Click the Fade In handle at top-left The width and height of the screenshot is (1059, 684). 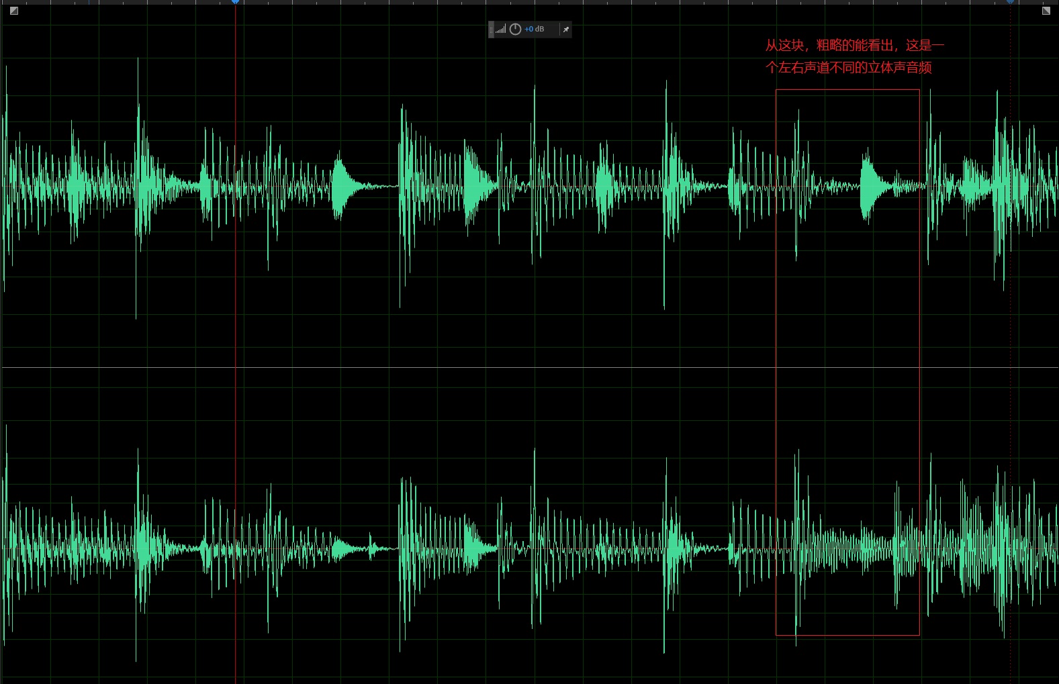(x=13, y=11)
